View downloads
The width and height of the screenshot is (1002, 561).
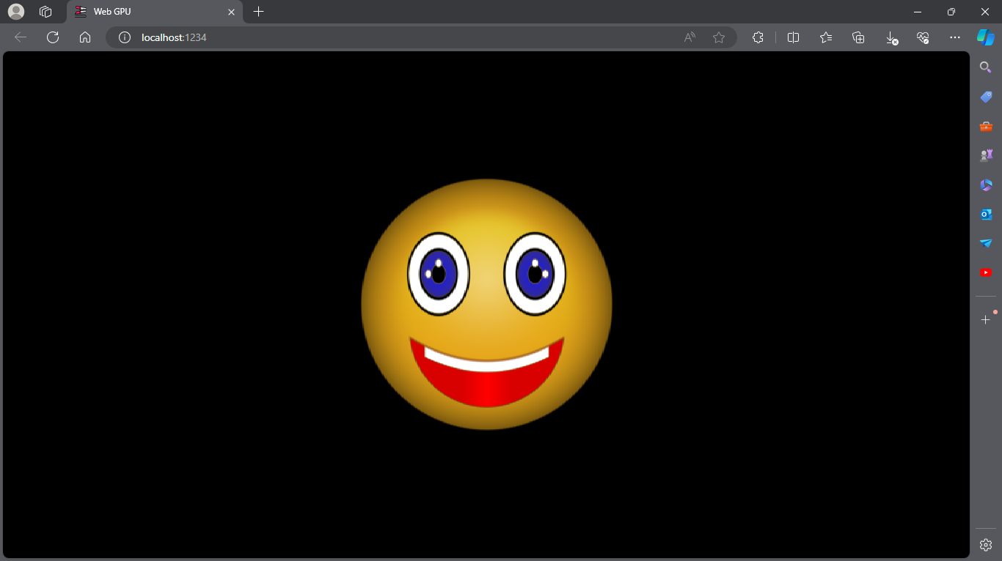point(891,37)
